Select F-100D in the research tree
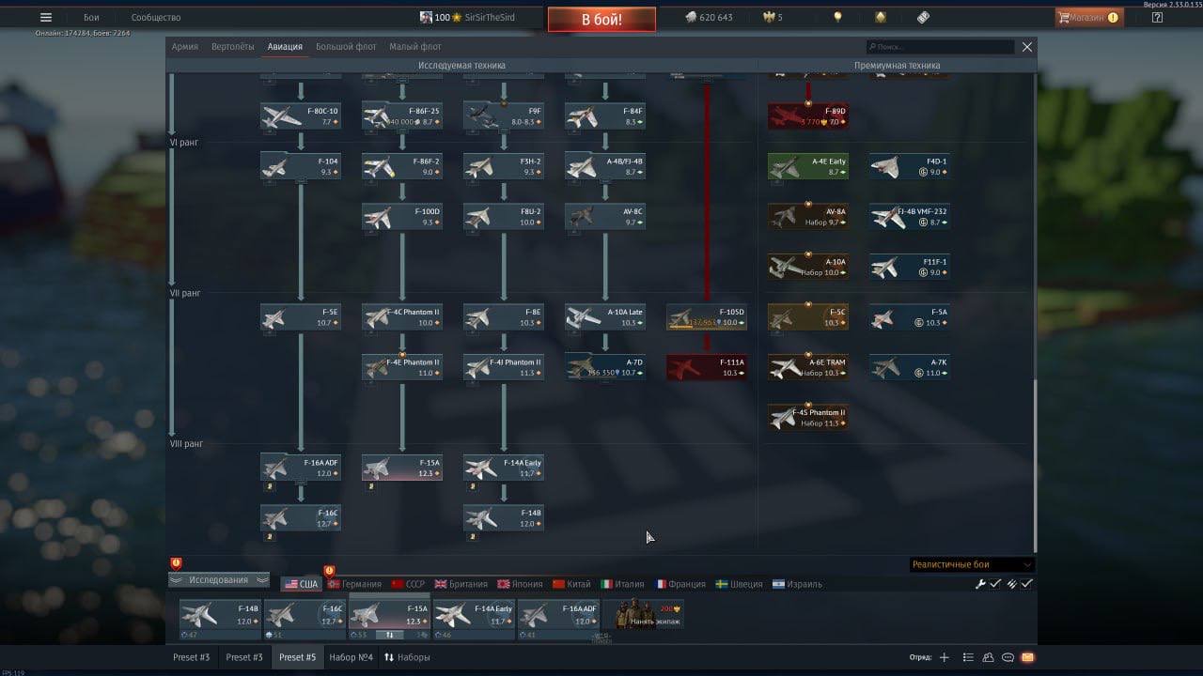Viewport: 1203px width, 676px height. pos(402,217)
